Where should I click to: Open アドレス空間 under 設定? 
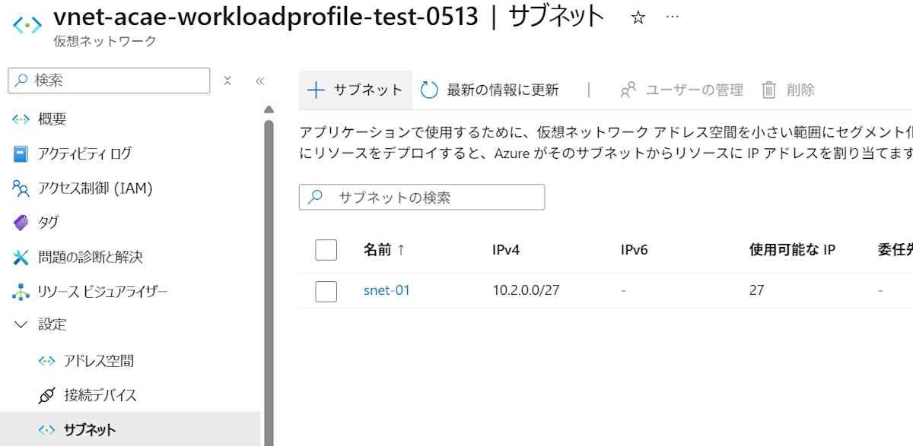point(99,361)
